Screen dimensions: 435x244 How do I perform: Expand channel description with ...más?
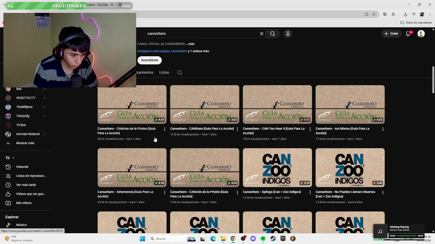tap(190, 44)
